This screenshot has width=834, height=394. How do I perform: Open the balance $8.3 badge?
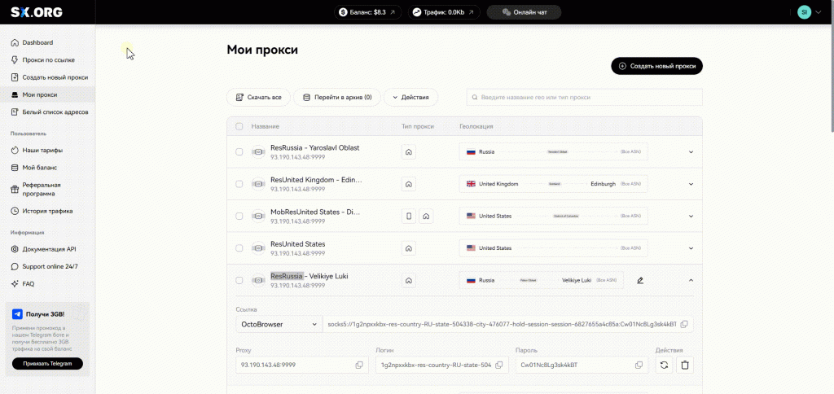[x=367, y=11]
